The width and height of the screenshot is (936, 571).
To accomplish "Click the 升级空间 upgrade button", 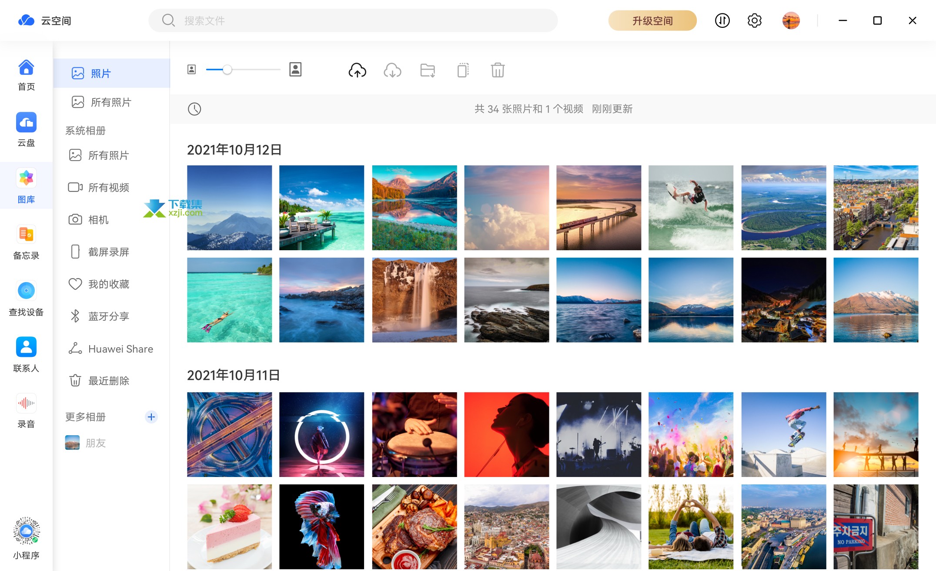I will [652, 20].
